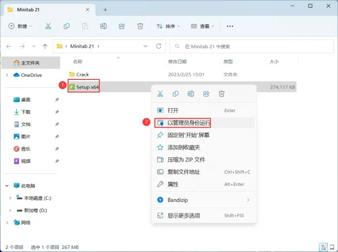Click the Copy icon in the toolbar

[x=67, y=26]
